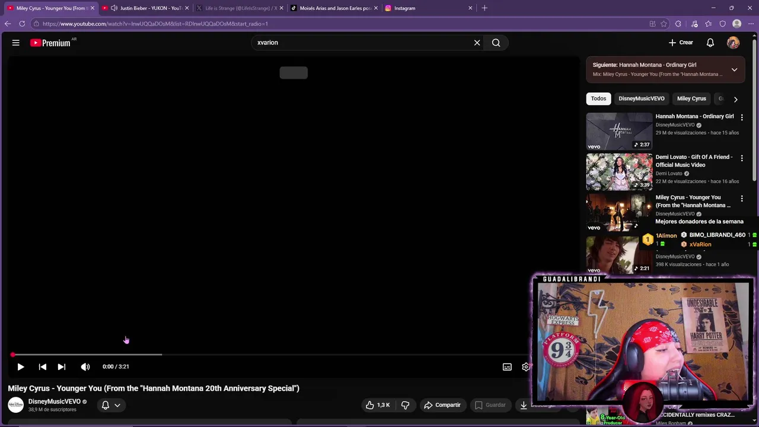Open Demi Lovato - Gift Of A Friend thumbnail
The image size is (759, 427).
click(x=619, y=172)
